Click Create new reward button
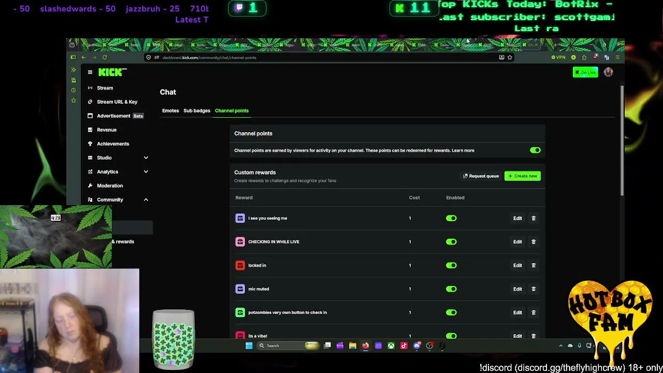This screenshot has height=373, width=663. point(523,176)
